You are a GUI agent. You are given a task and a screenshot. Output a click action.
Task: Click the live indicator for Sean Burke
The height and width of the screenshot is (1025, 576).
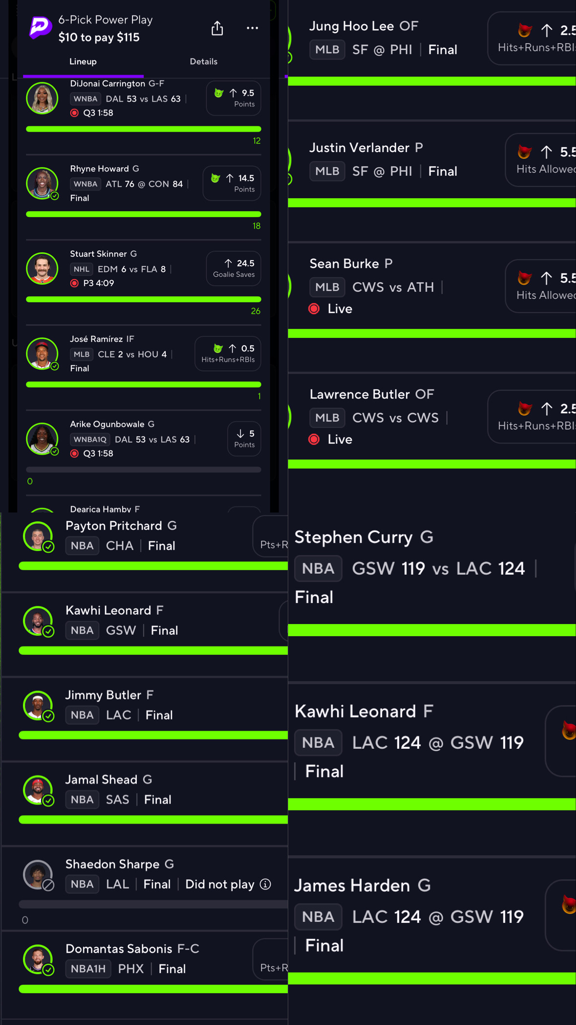coord(315,309)
